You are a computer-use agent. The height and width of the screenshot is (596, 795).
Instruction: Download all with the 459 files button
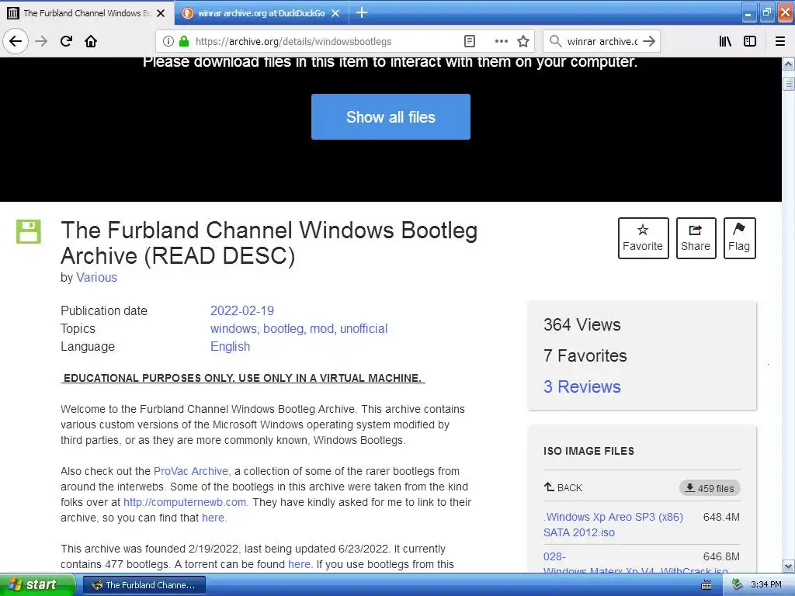pyautogui.click(x=710, y=488)
